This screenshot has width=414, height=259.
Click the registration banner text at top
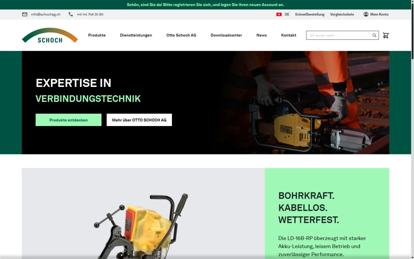point(206,5)
